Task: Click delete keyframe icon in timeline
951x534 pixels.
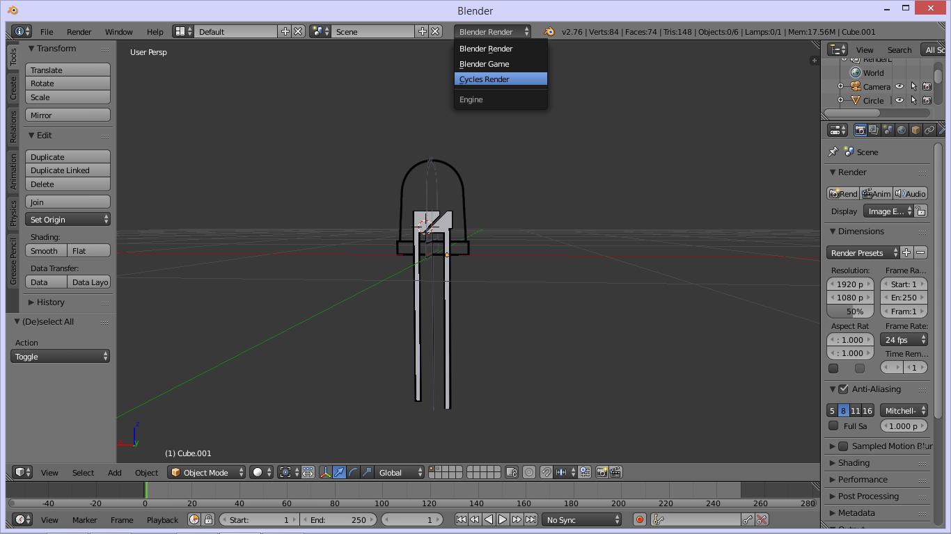Action: point(762,519)
